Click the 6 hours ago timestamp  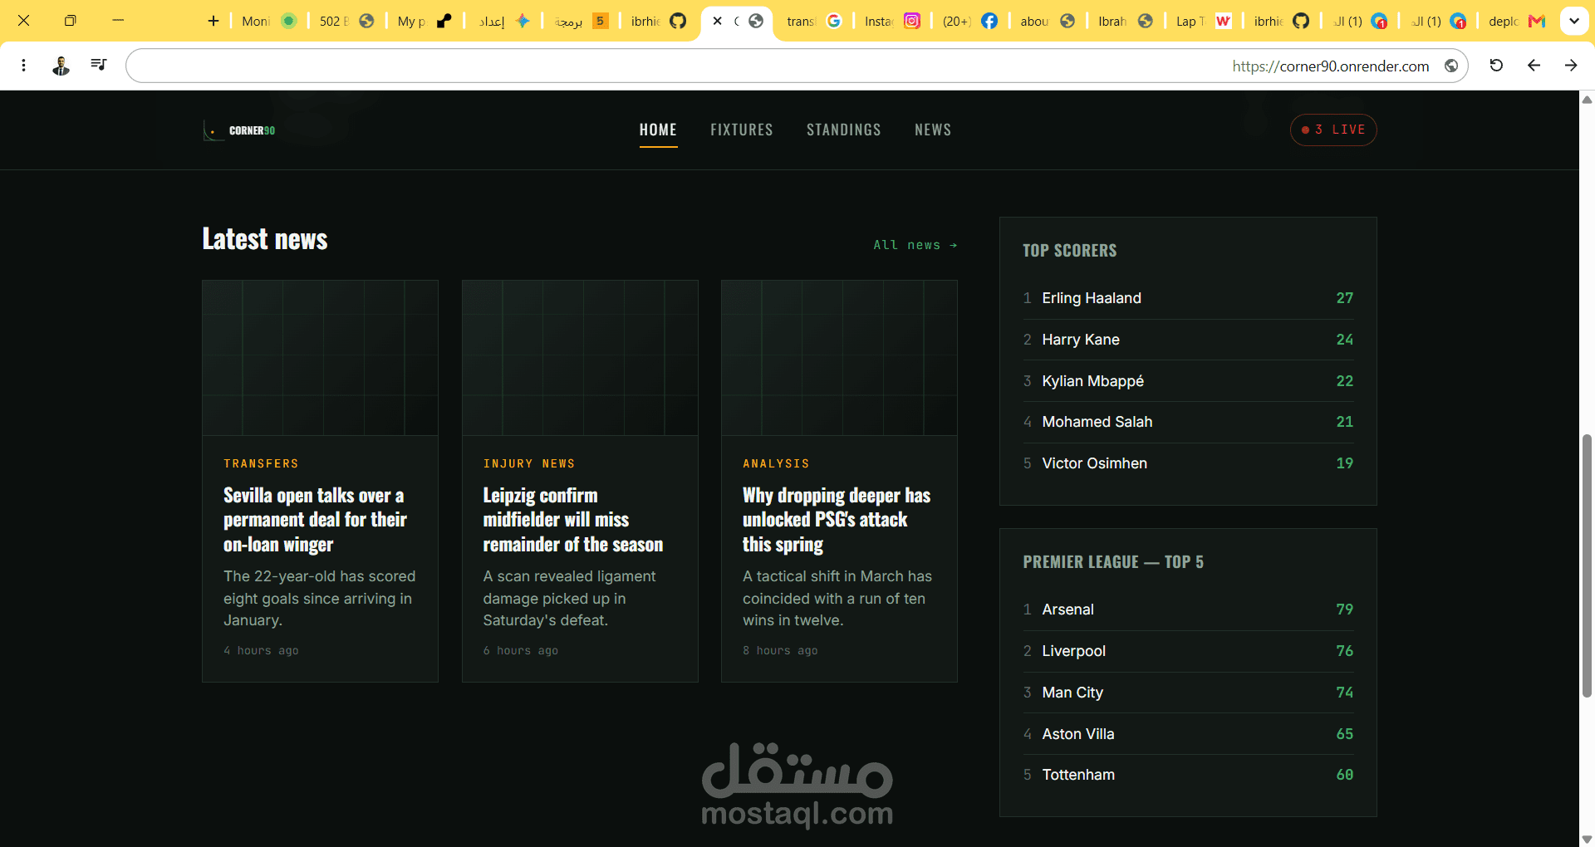coord(521,650)
